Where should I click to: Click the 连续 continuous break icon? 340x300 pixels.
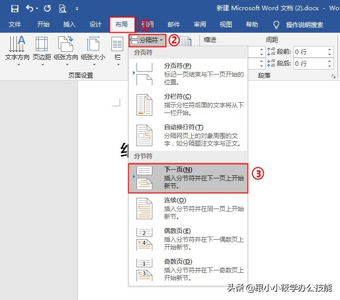tap(144, 209)
